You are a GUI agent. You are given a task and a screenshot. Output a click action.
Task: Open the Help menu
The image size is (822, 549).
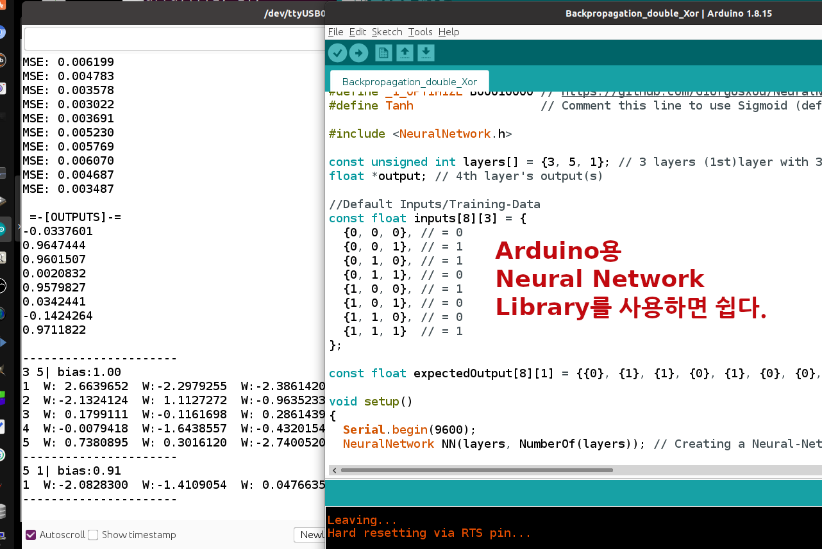tap(449, 32)
